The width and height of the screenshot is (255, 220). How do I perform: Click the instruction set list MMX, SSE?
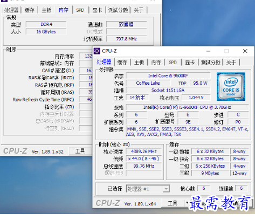pyautogui.click(x=187, y=132)
